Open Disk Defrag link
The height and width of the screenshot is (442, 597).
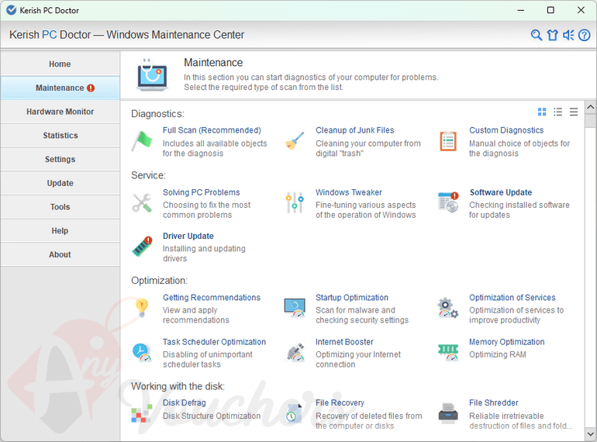point(185,402)
